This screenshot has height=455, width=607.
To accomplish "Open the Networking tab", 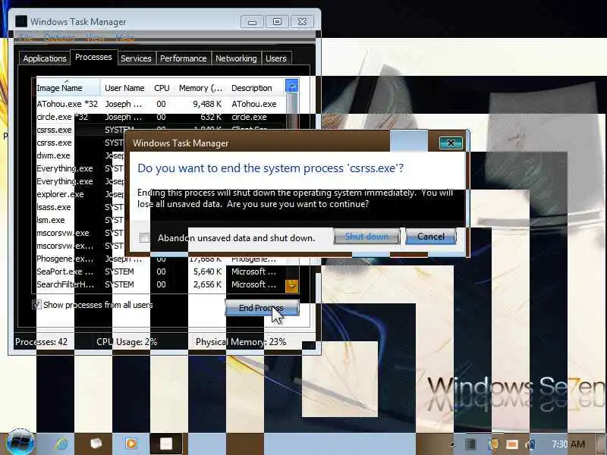I will tap(236, 58).
